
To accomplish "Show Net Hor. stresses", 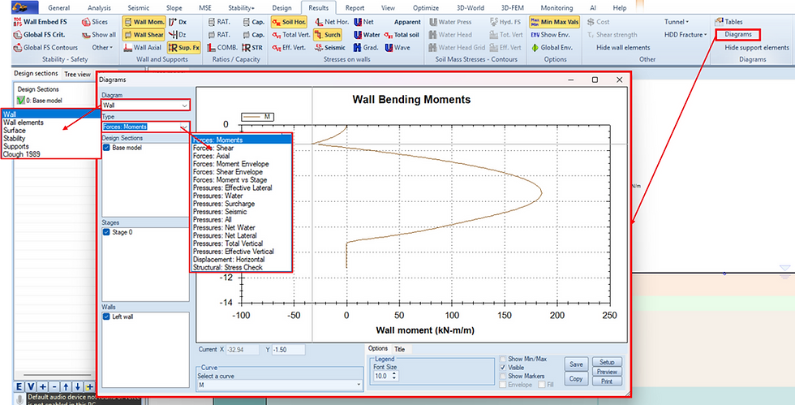I will tap(331, 22).
